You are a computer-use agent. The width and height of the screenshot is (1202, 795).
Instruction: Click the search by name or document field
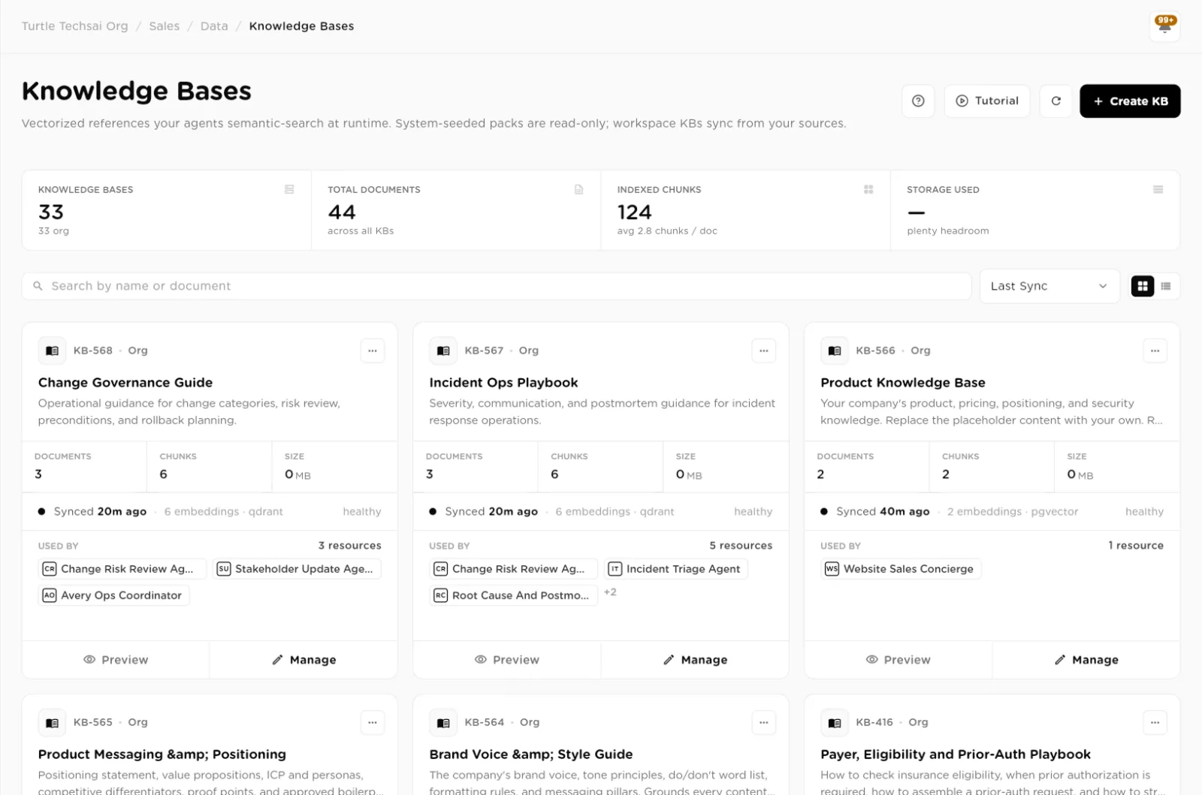click(497, 286)
